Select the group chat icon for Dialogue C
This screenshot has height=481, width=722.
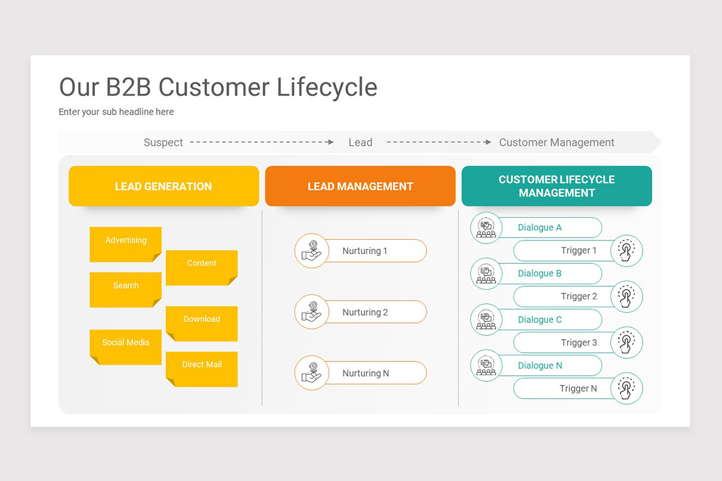coord(486,320)
